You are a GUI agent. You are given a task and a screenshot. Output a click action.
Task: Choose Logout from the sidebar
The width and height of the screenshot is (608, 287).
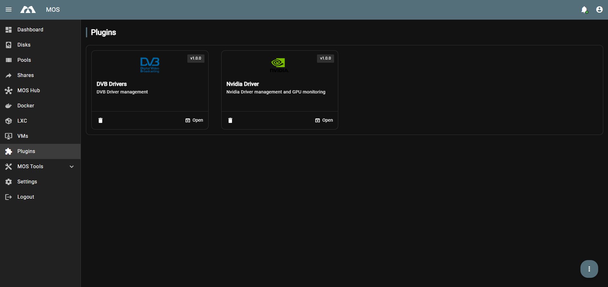click(x=40, y=197)
